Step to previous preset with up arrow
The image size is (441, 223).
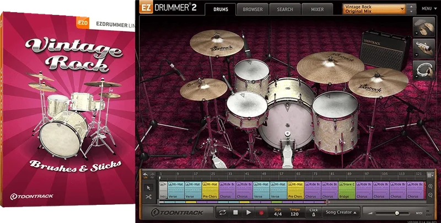(412, 6)
